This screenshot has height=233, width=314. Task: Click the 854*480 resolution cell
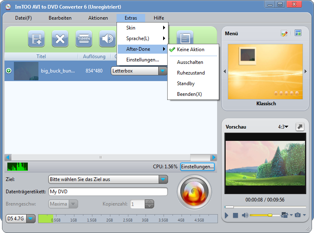tap(94, 70)
